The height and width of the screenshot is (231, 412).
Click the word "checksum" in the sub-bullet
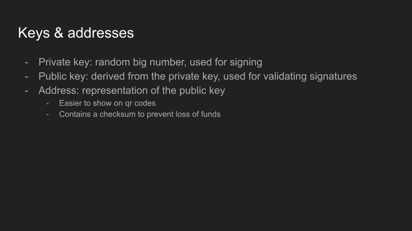pos(118,114)
